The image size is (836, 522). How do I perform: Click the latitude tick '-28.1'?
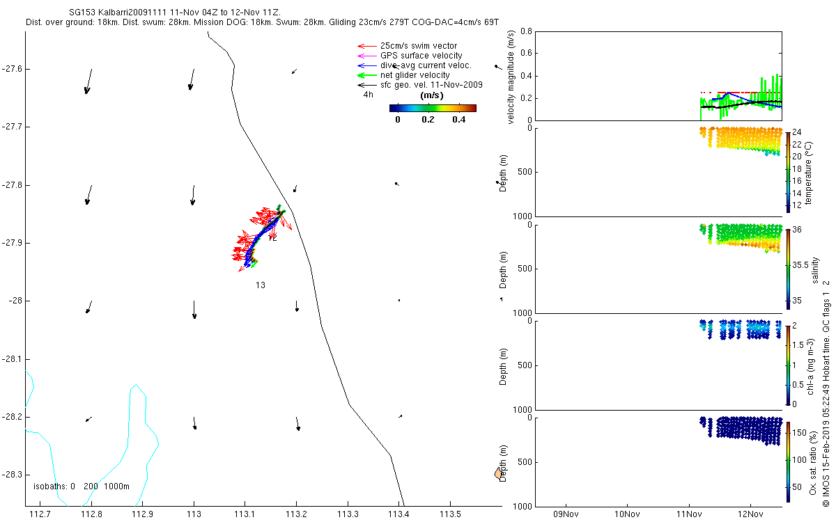pos(11,358)
